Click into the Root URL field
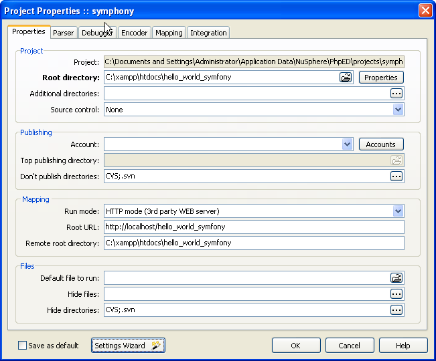The image size is (436, 361). point(254,227)
